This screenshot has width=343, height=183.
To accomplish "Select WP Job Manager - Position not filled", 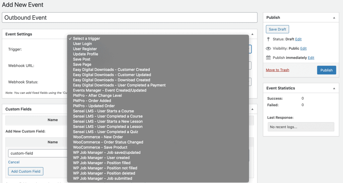I will [158, 168].
